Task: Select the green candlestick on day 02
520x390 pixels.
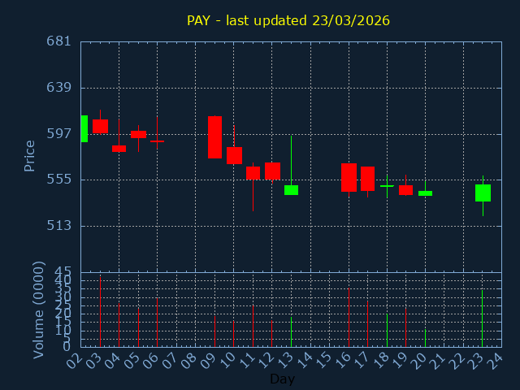Action: 84,128
